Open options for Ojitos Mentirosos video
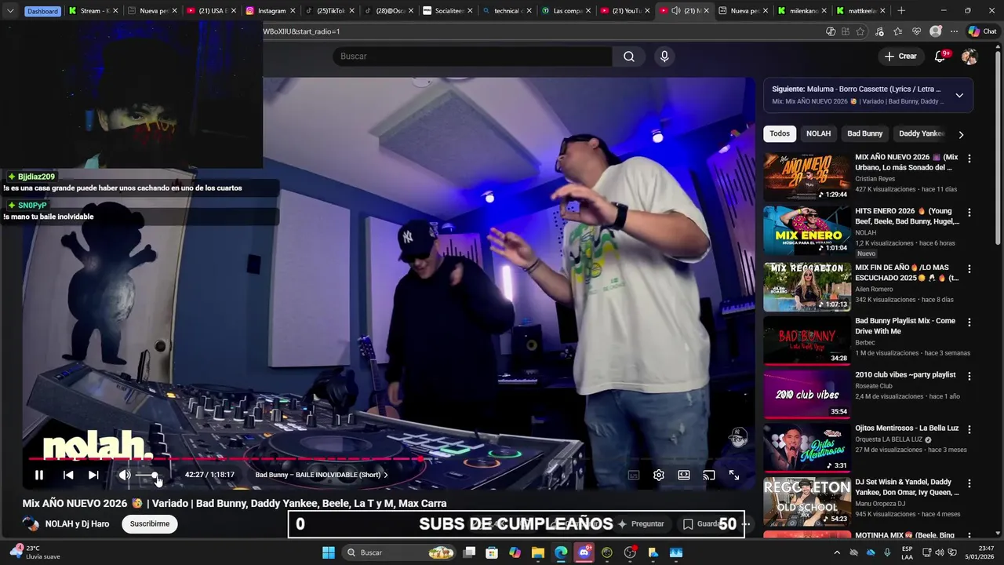Image resolution: width=1004 pixels, height=565 pixels. coord(969,429)
